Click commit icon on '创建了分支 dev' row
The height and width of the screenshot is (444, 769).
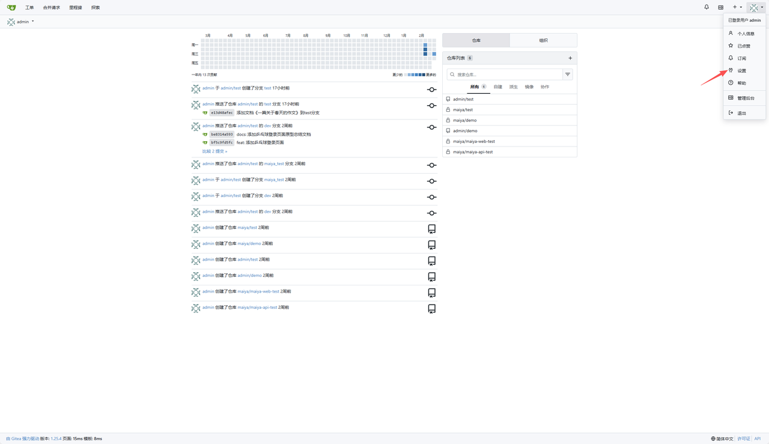click(x=431, y=197)
